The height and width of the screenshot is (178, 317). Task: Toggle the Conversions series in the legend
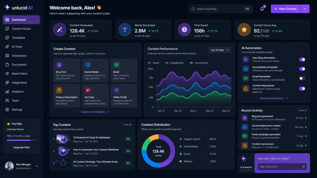[199, 63]
